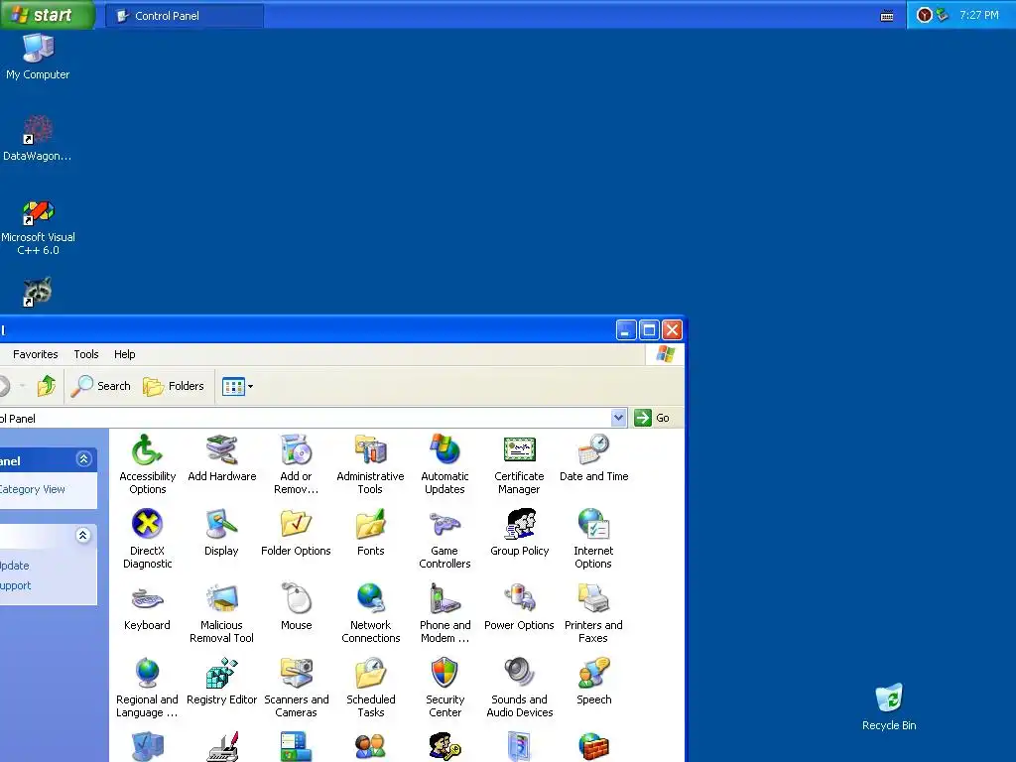Select Recycle Bin on desktop
The width and height of the screenshot is (1016, 762).
(x=889, y=706)
